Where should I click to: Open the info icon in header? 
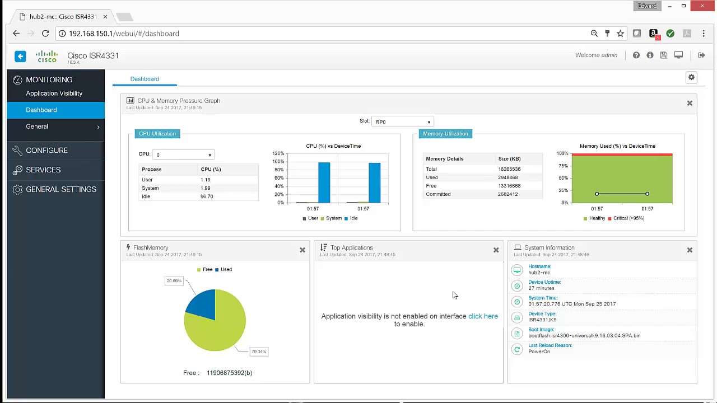[650, 55]
